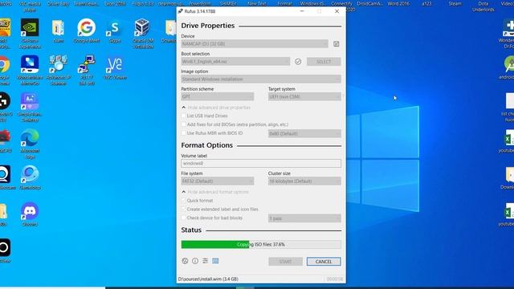Cancel the ISO copy operation
The image size is (514, 289).
pyautogui.click(x=324, y=262)
